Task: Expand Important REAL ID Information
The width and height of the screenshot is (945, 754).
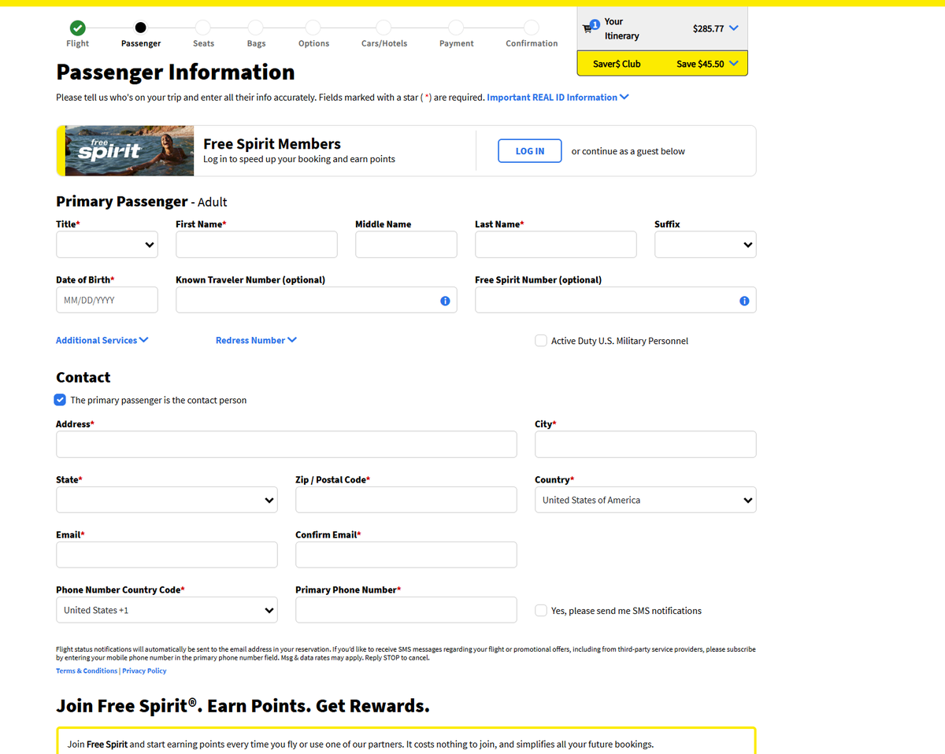Action: pyautogui.click(x=558, y=98)
